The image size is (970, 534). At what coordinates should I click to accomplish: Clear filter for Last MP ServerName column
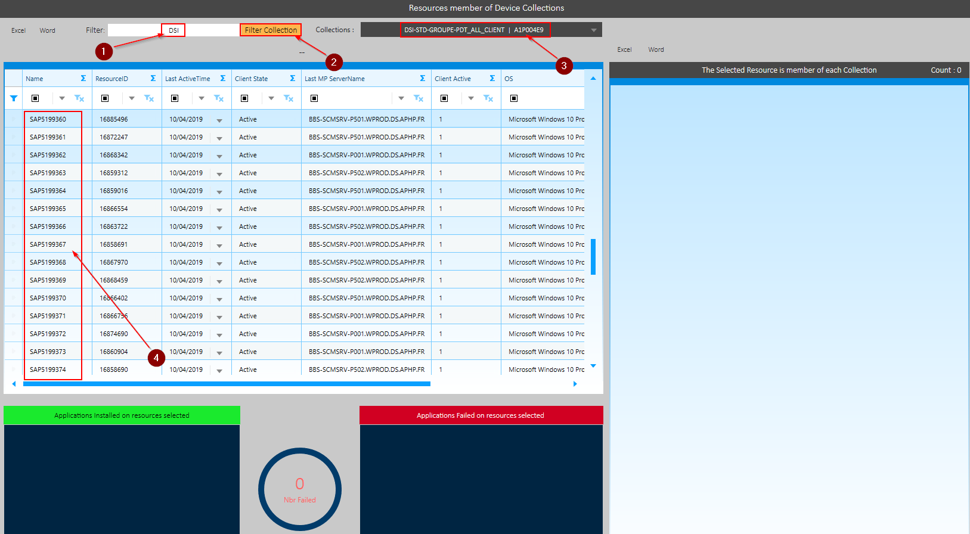click(x=419, y=98)
